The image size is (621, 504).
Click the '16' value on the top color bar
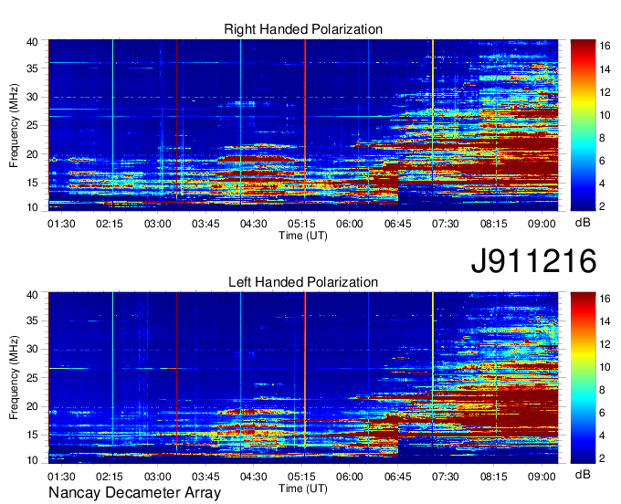pyautogui.click(x=605, y=46)
